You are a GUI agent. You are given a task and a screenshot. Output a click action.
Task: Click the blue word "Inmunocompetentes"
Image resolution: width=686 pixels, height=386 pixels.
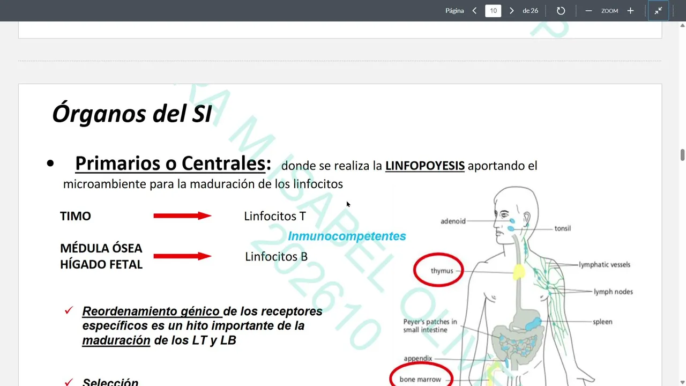click(x=347, y=236)
